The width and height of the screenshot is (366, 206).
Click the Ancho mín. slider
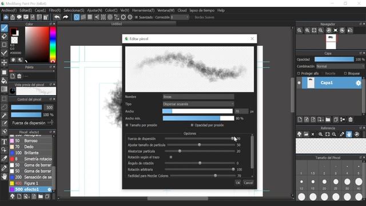pyautogui.click(x=198, y=118)
